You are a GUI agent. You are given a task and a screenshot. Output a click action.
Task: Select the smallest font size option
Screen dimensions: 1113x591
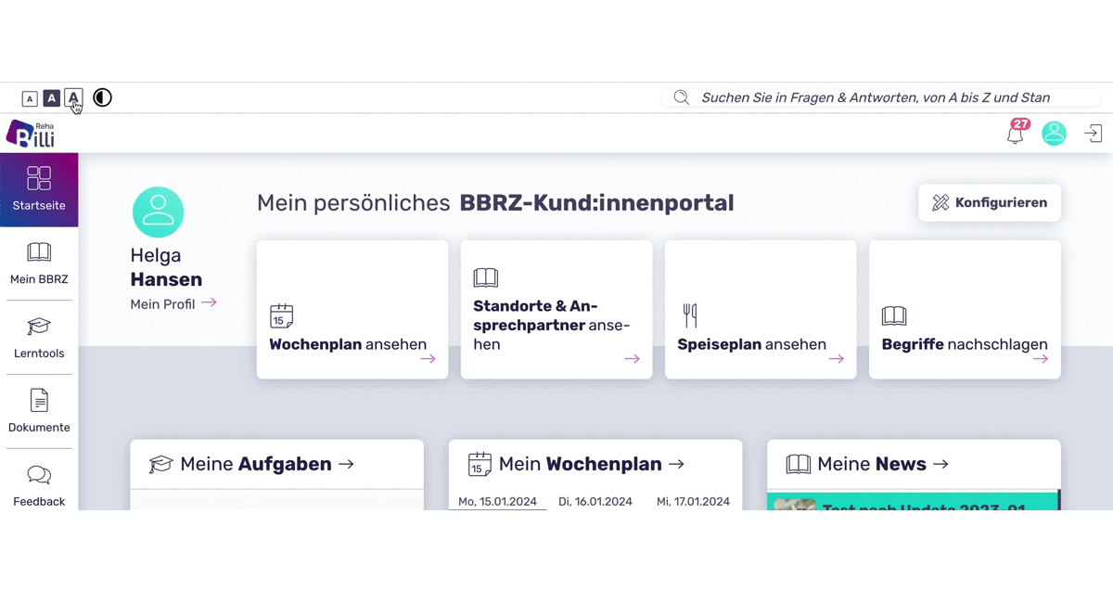[30, 97]
